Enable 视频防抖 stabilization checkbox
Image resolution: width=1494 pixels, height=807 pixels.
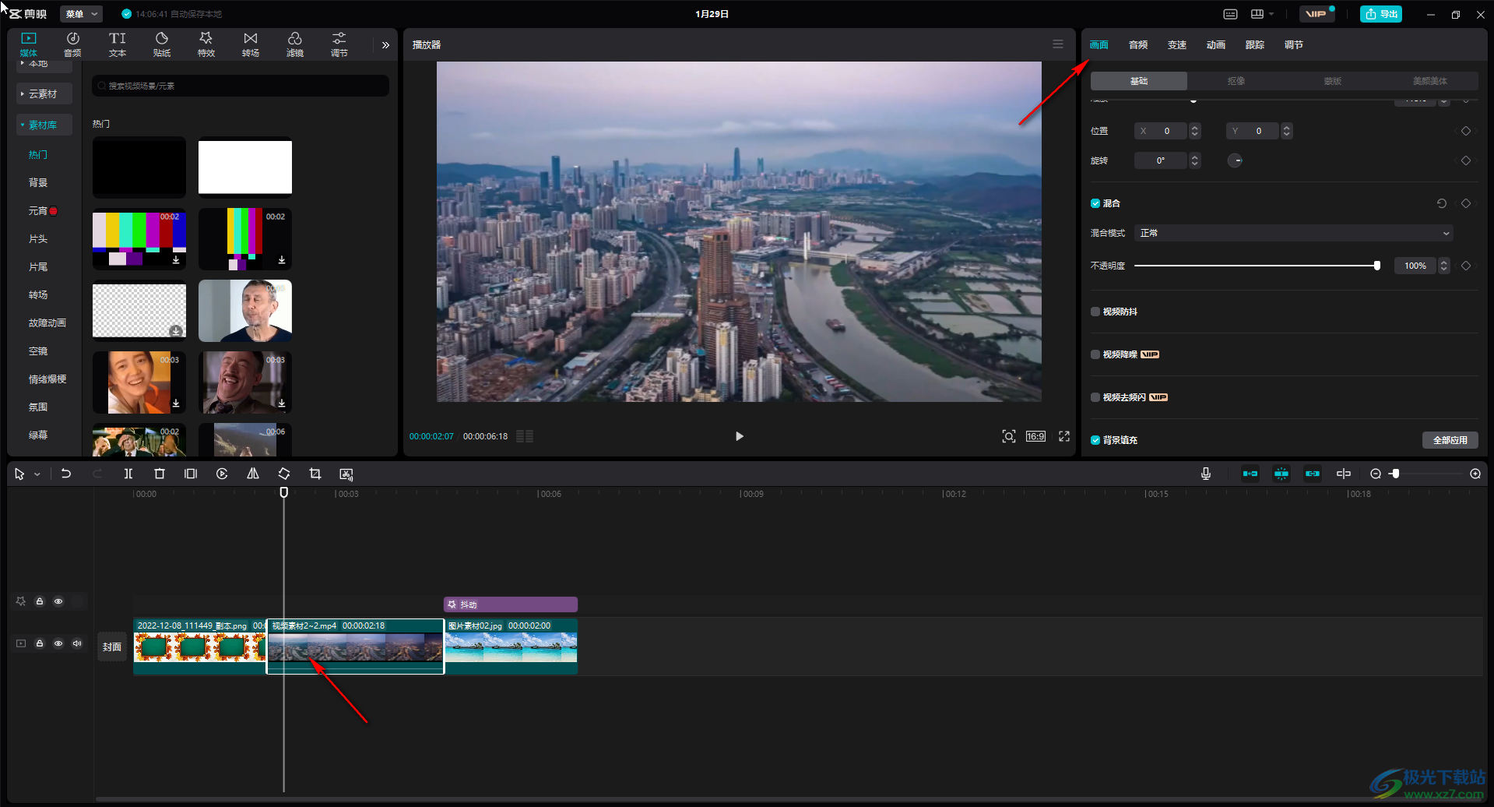point(1095,312)
